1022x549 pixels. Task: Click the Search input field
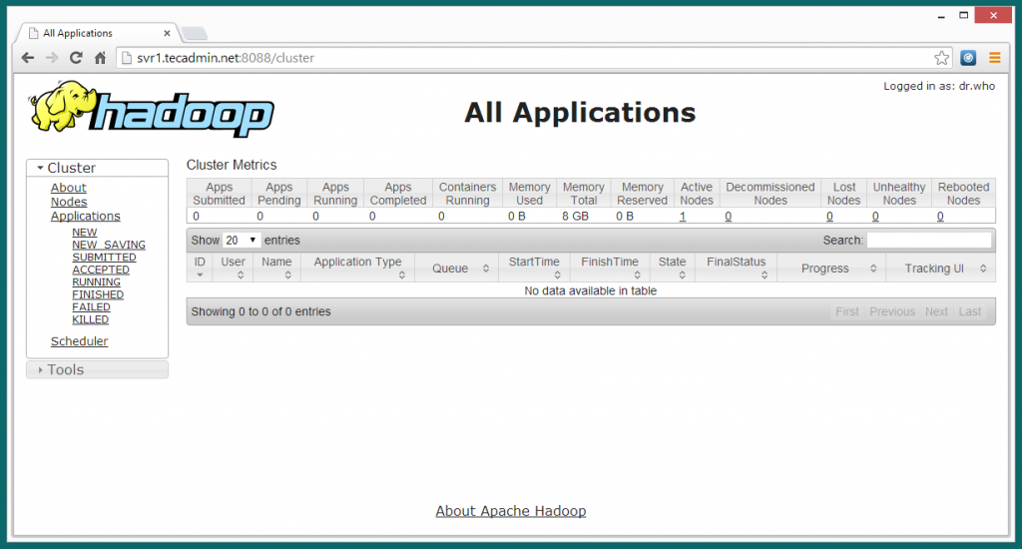click(928, 241)
